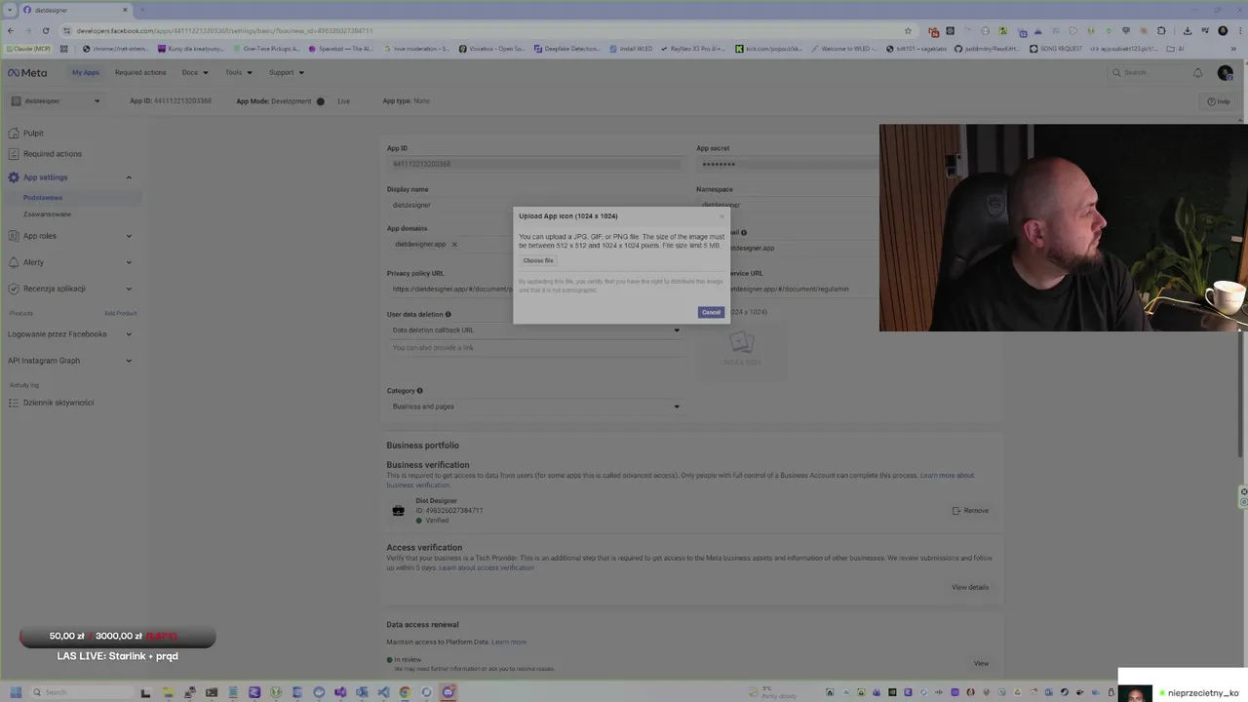Close upload dialog with X icon
This screenshot has width=1248, height=702.
tap(721, 216)
